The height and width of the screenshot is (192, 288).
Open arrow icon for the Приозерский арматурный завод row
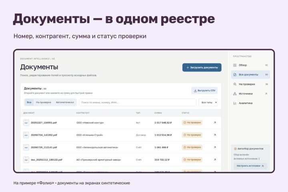point(215,160)
